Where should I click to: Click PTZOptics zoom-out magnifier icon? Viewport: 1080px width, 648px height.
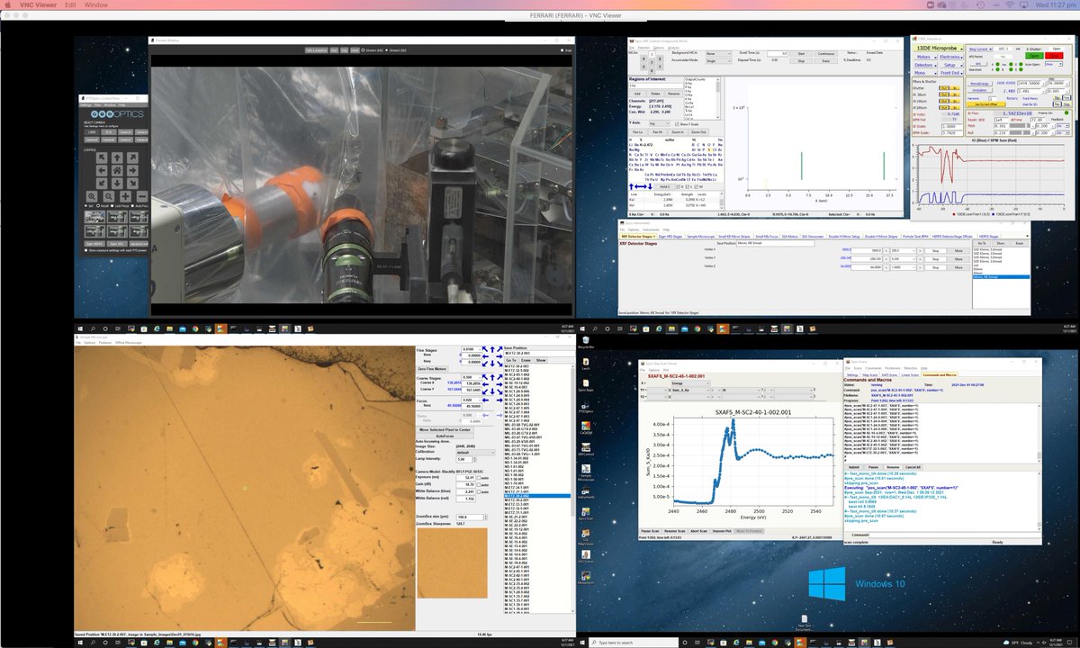point(108,196)
